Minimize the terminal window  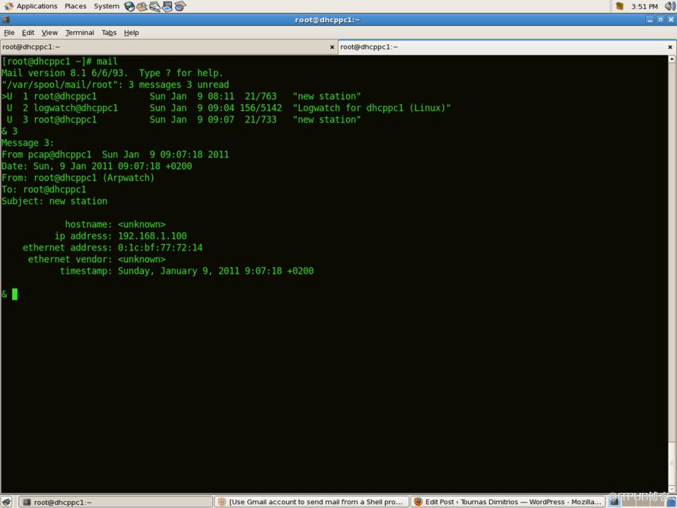(x=650, y=20)
